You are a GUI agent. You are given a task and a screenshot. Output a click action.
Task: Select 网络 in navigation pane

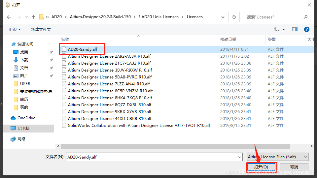point(21,139)
